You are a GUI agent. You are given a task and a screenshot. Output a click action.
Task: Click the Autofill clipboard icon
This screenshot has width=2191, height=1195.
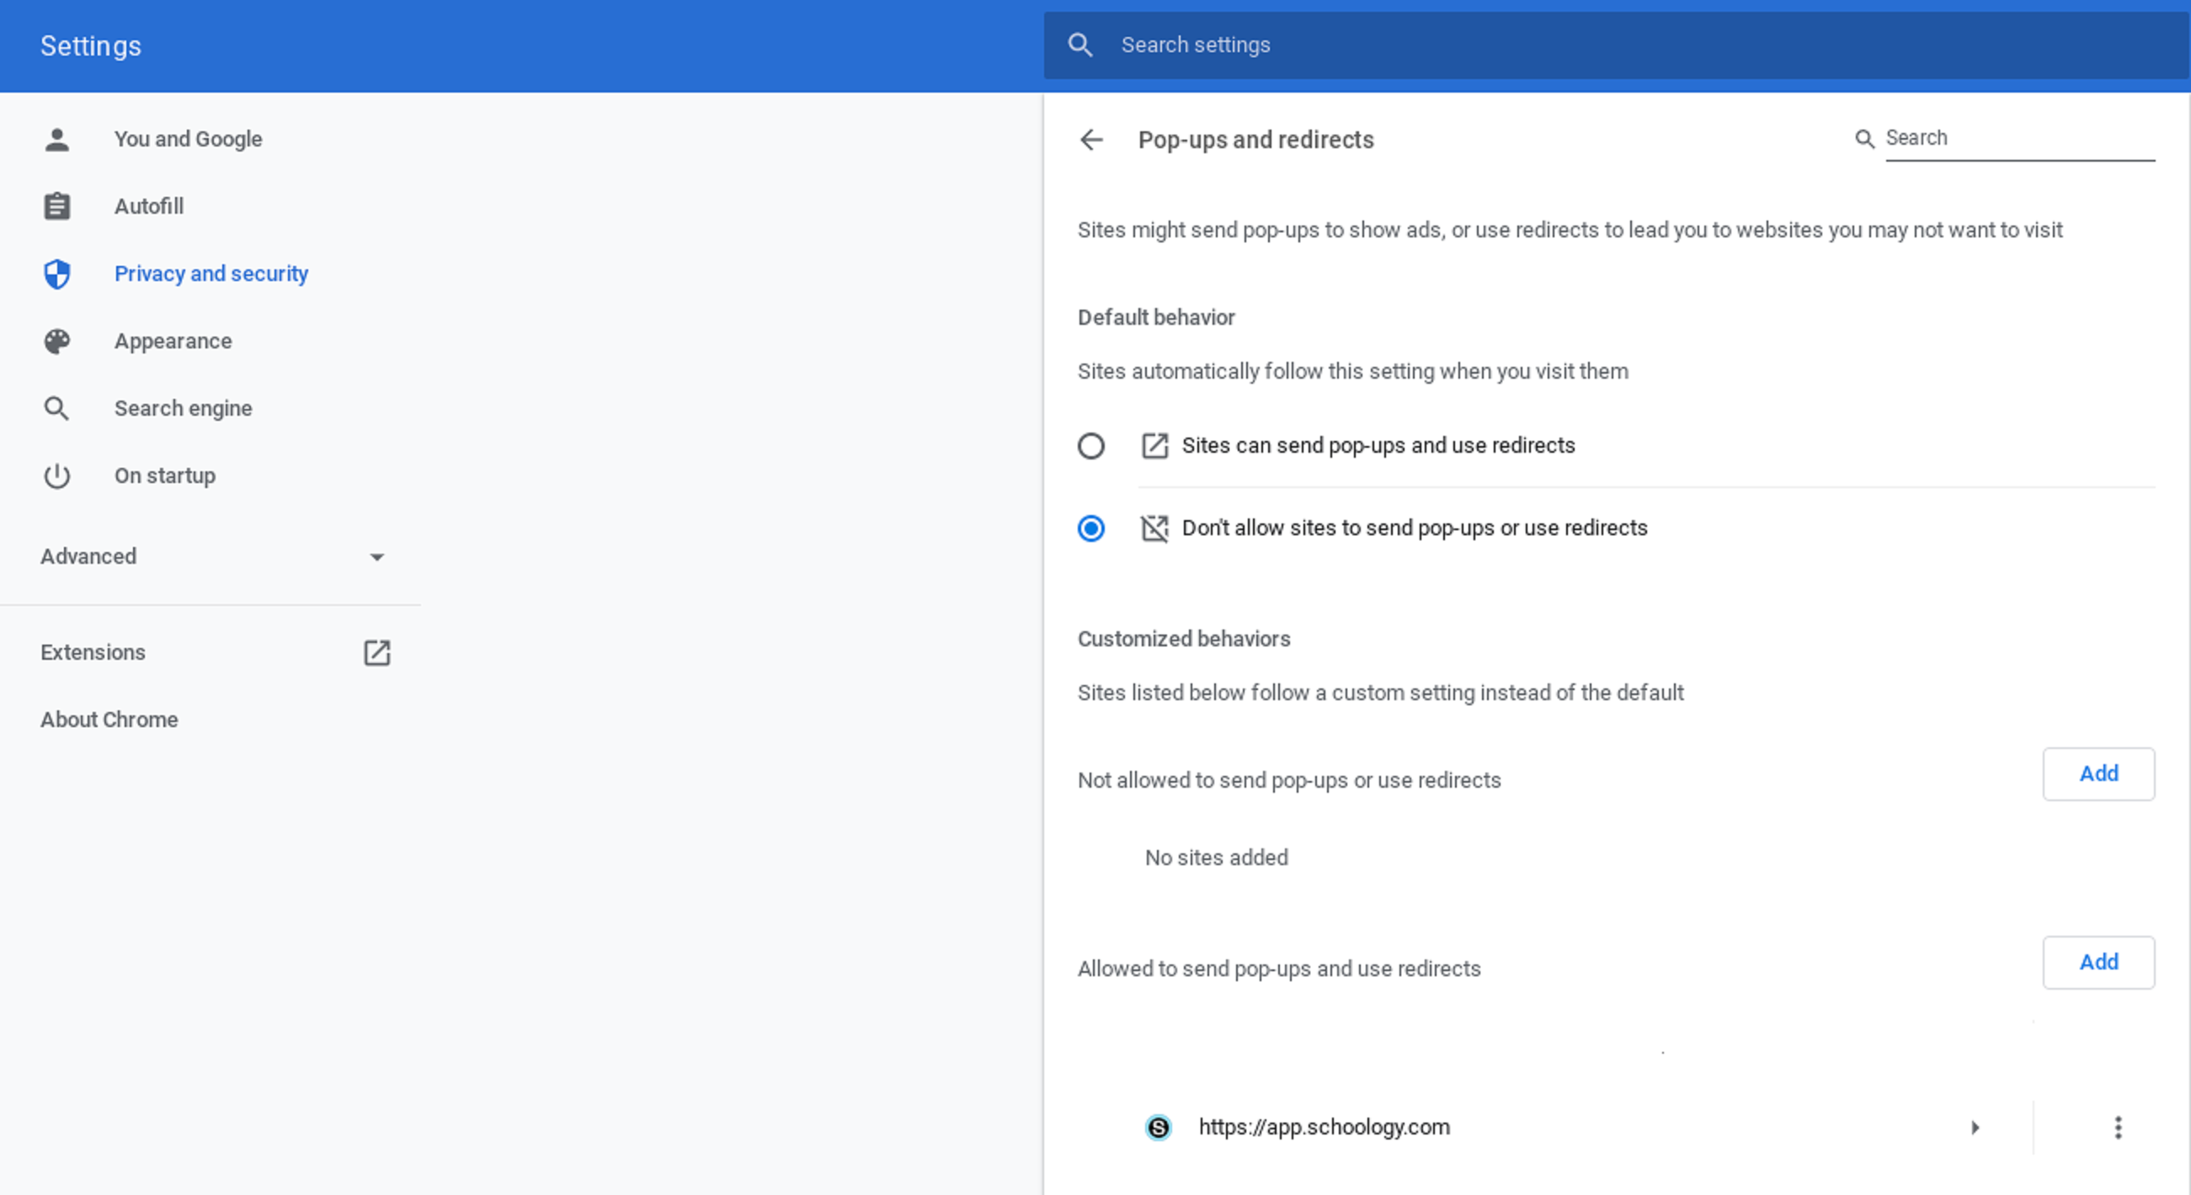tap(57, 206)
